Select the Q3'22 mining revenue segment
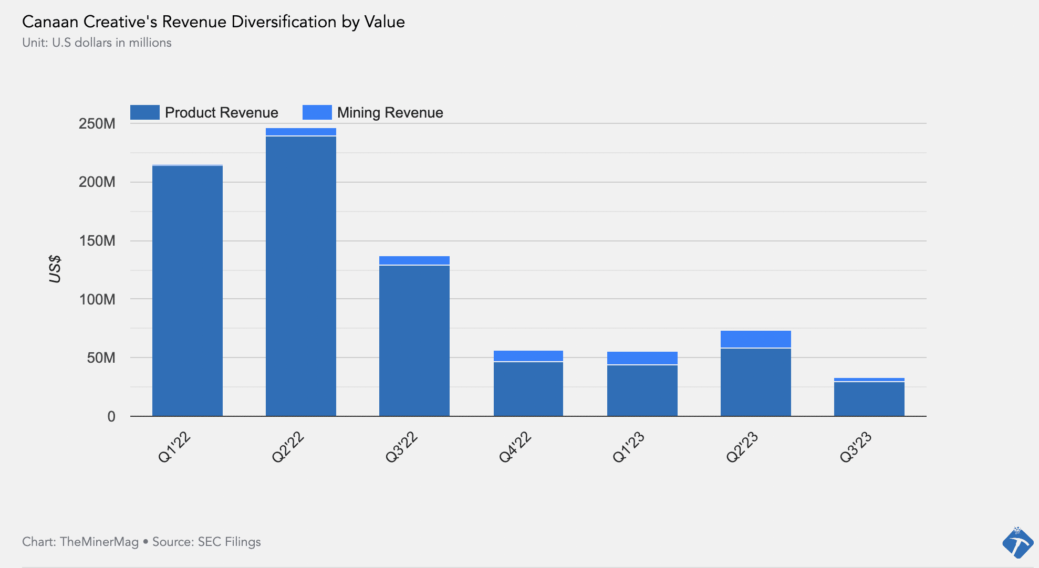The height and width of the screenshot is (568, 1039). pyautogui.click(x=414, y=260)
